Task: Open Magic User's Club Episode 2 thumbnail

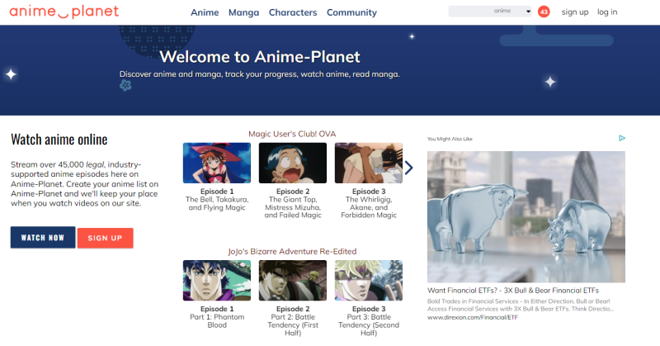Action: tap(293, 163)
